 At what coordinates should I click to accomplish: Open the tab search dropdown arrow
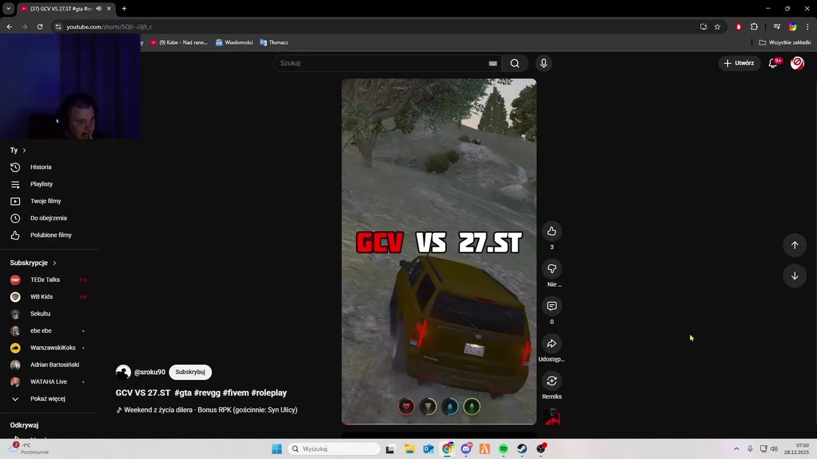click(x=8, y=9)
